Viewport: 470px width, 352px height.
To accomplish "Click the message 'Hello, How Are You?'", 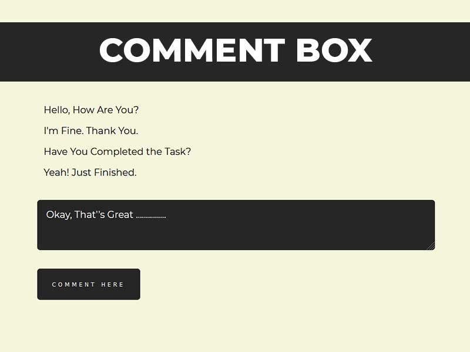I will click(x=91, y=110).
